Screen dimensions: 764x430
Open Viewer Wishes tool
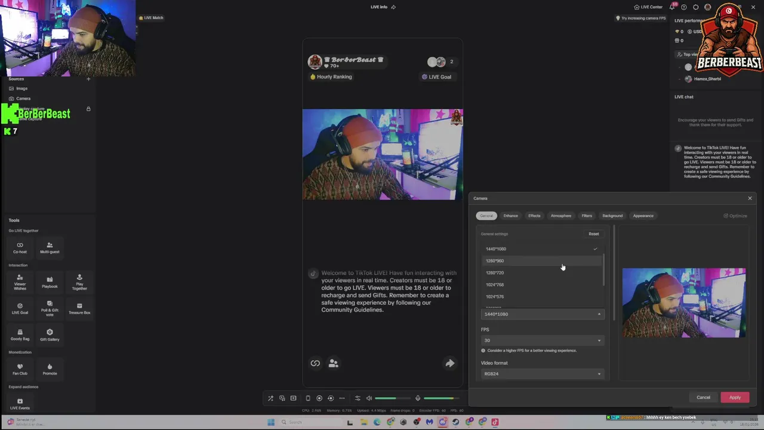click(20, 282)
